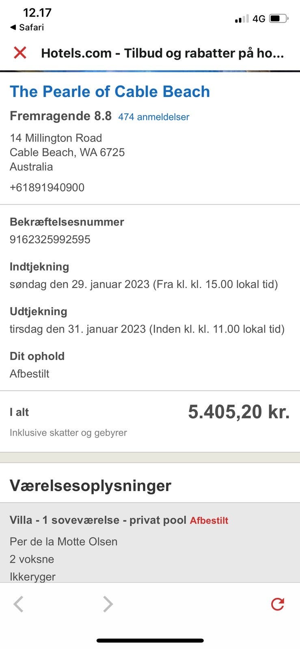The height and width of the screenshot is (649, 300).
Task: Tap the battery icon in status bar
Action: pos(278,19)
